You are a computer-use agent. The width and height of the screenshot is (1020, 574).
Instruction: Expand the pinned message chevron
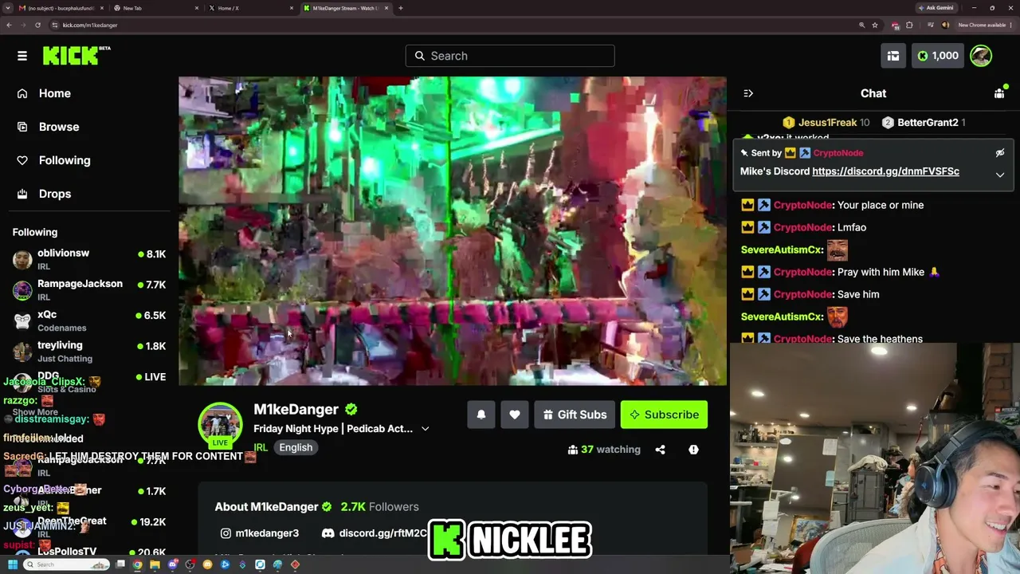(1000, 175)
